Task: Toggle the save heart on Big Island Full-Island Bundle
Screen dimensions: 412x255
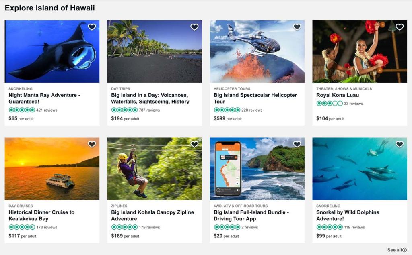Action: (297, 144)
